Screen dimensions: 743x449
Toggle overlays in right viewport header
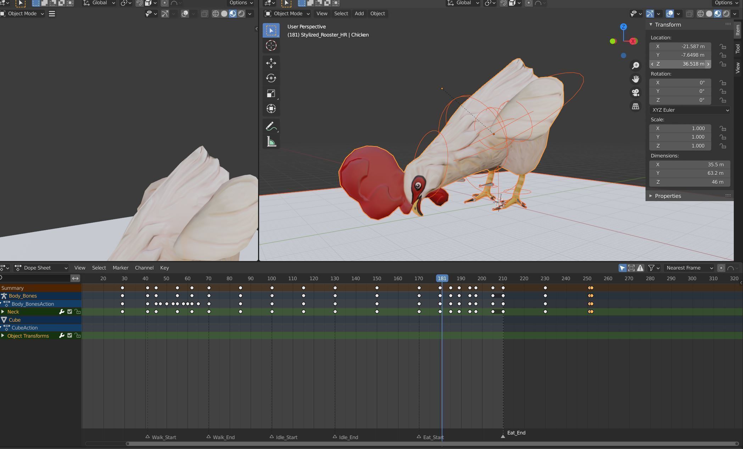tap(670, 13)
